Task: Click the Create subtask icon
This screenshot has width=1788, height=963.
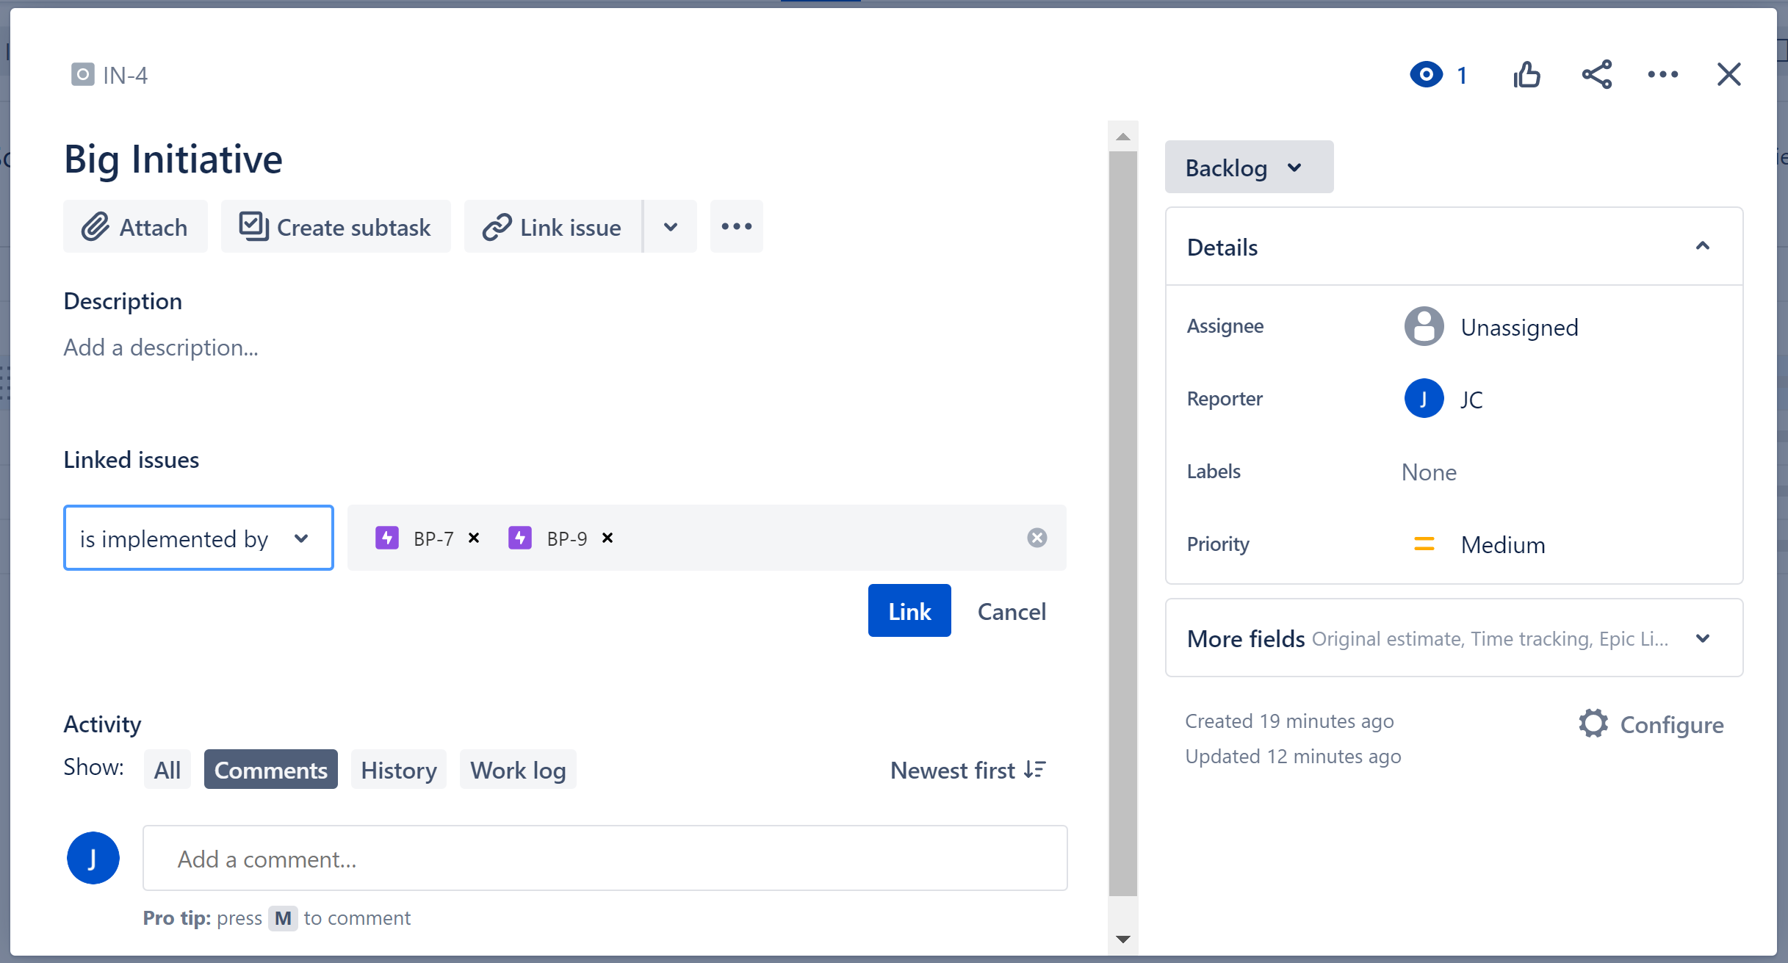Action: [x=251, y=228]
